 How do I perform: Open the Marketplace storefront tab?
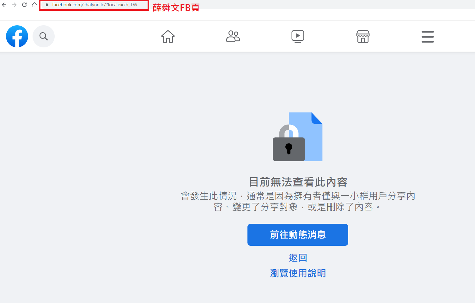pyautogui.click(x=363, y=36)
